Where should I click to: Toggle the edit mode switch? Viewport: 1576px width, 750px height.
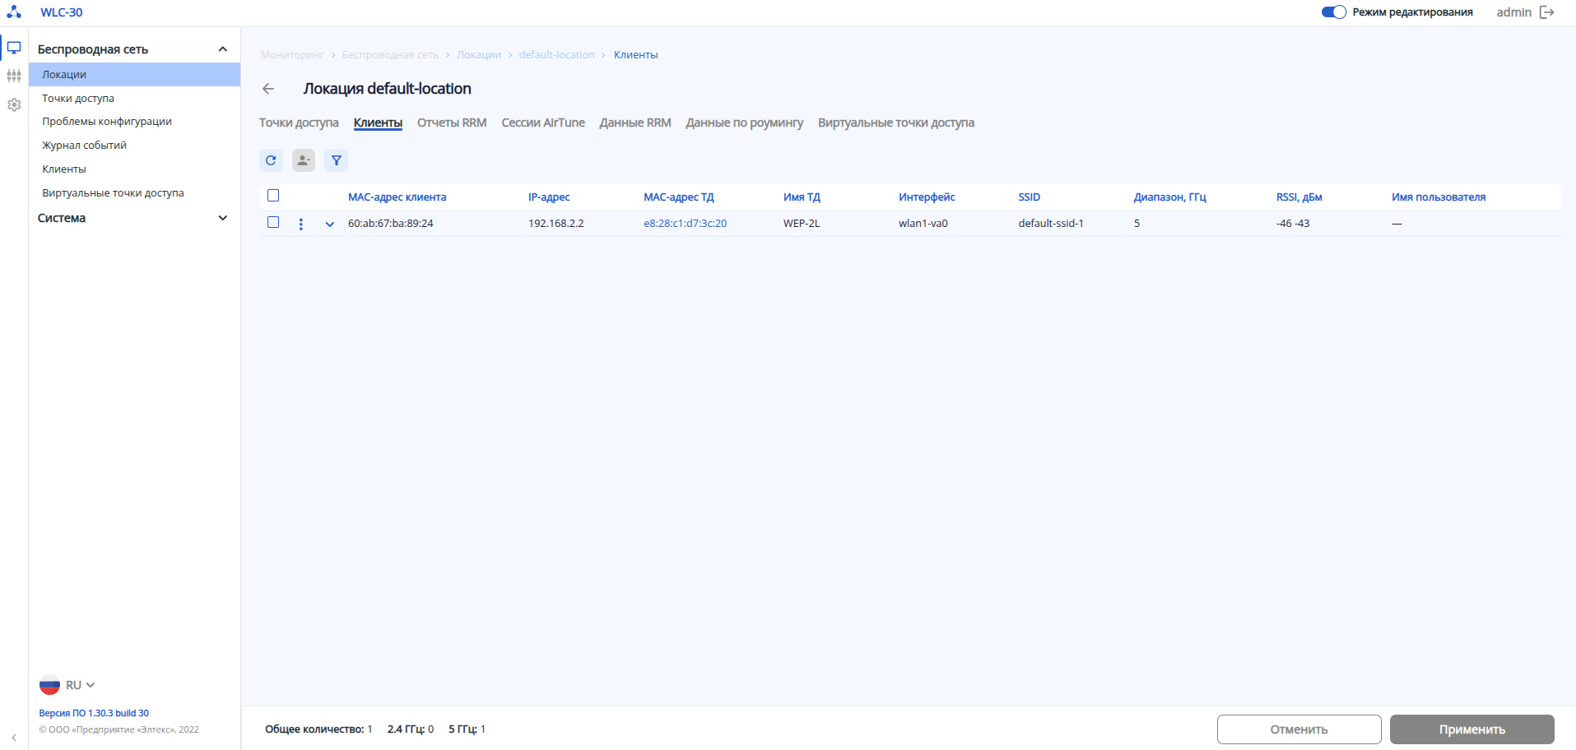point(1333,12)
